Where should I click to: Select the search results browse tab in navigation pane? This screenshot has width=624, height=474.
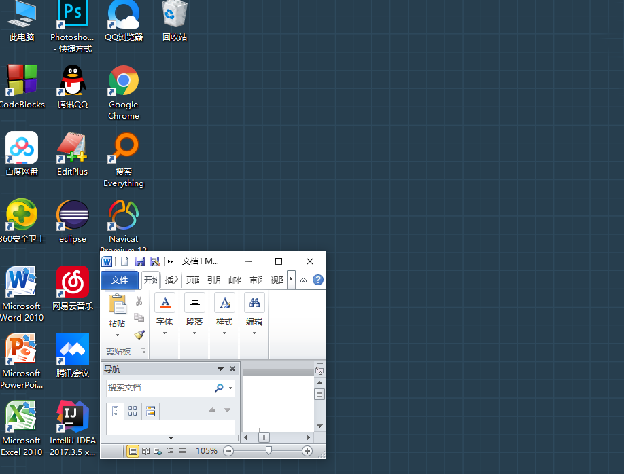pyautogui.click(x=150, y=411)
